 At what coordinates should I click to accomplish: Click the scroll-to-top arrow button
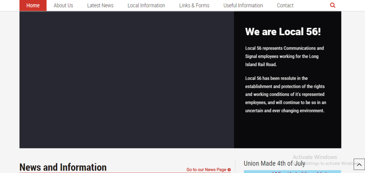pyautogui.click(x=359, y=164)
